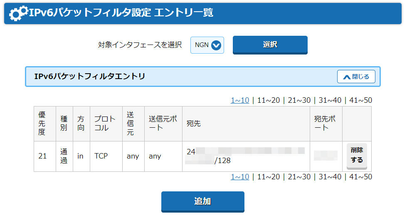Image resolution: width=407 pixels, height=218 pixels.
Task: Open the NGN interface dropdown
Action: tap(207, 45)
